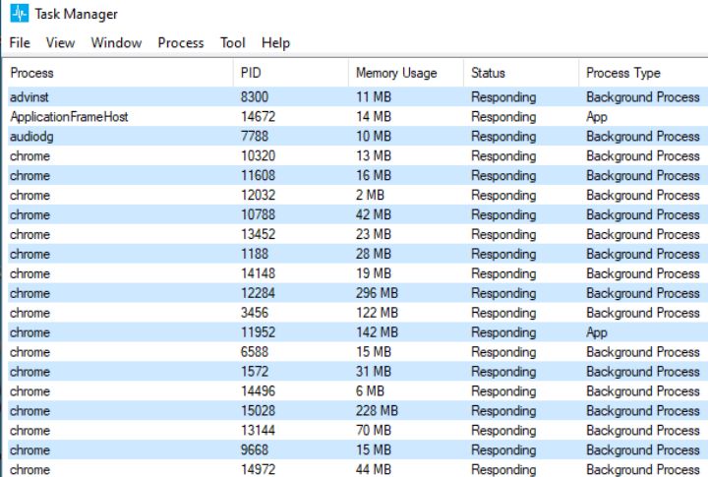This screenshot has width=708, height=477.
Task: Open the Window menu
Action: tap(116, 42)
